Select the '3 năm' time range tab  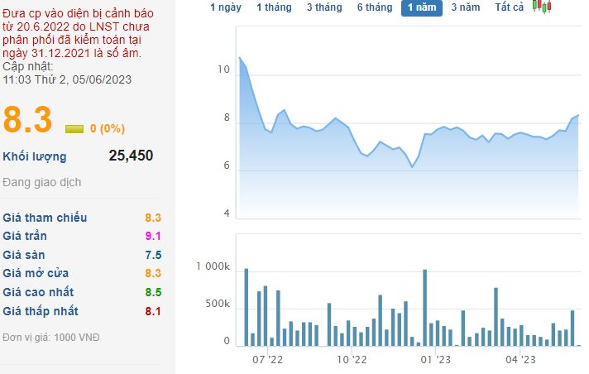(x=466, y=7)
